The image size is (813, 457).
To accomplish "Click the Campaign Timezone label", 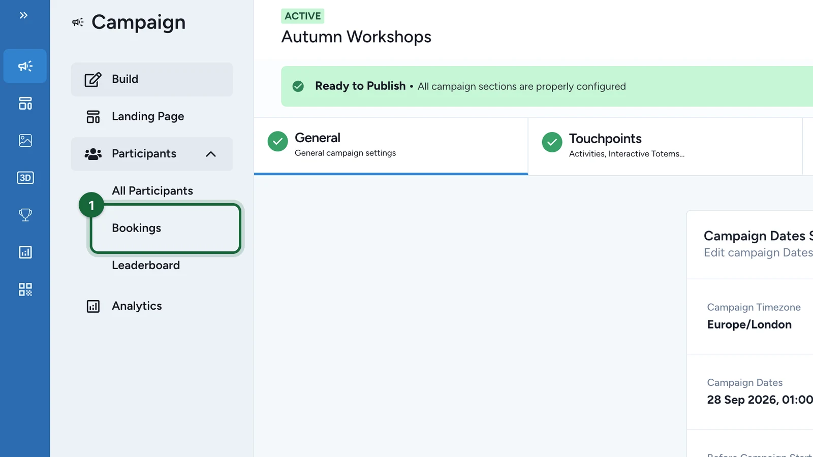I will coord(754,307).
